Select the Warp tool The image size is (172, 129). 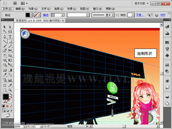tap(4, 60)
